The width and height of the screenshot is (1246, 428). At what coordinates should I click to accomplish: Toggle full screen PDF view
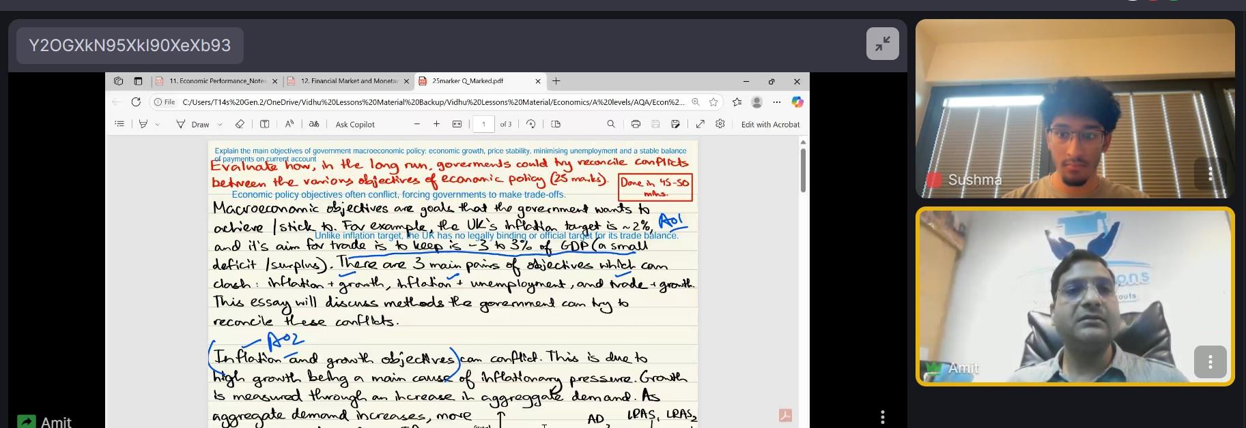coord(700,124)
